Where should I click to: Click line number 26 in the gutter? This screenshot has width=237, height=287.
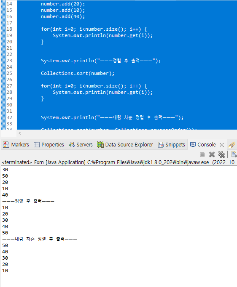9,80
